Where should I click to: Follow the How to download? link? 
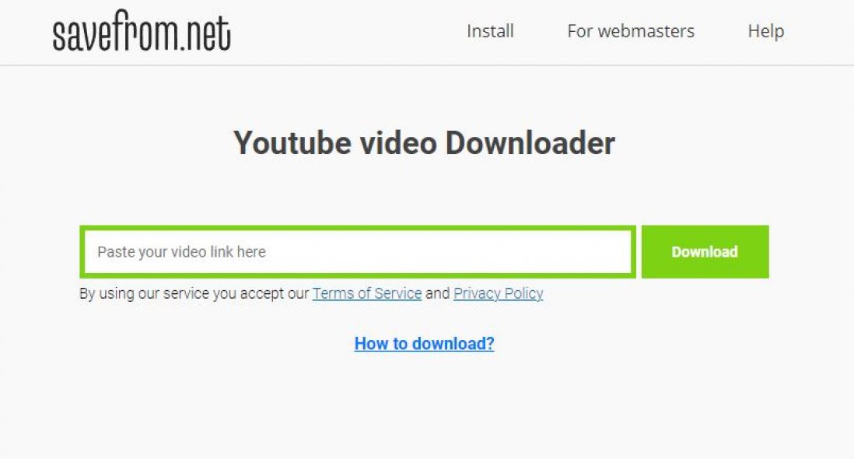424,344
